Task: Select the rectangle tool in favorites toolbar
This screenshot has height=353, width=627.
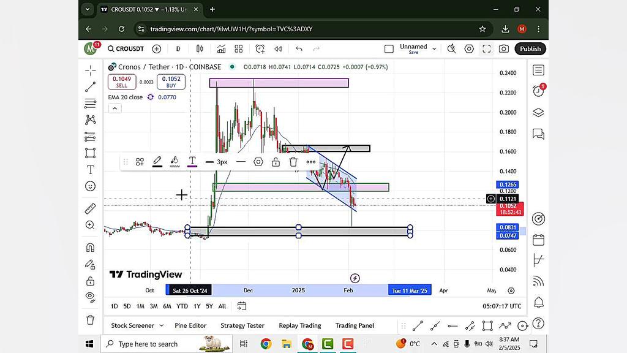Action: point(487,326)
